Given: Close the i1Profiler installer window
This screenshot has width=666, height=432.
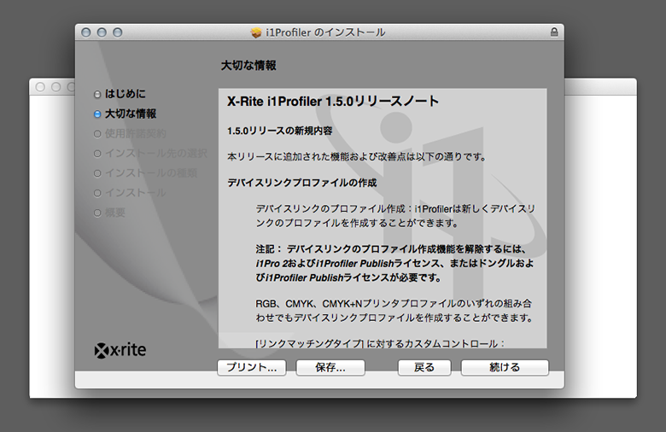Looking at the screenshot, I should (85, 32).
